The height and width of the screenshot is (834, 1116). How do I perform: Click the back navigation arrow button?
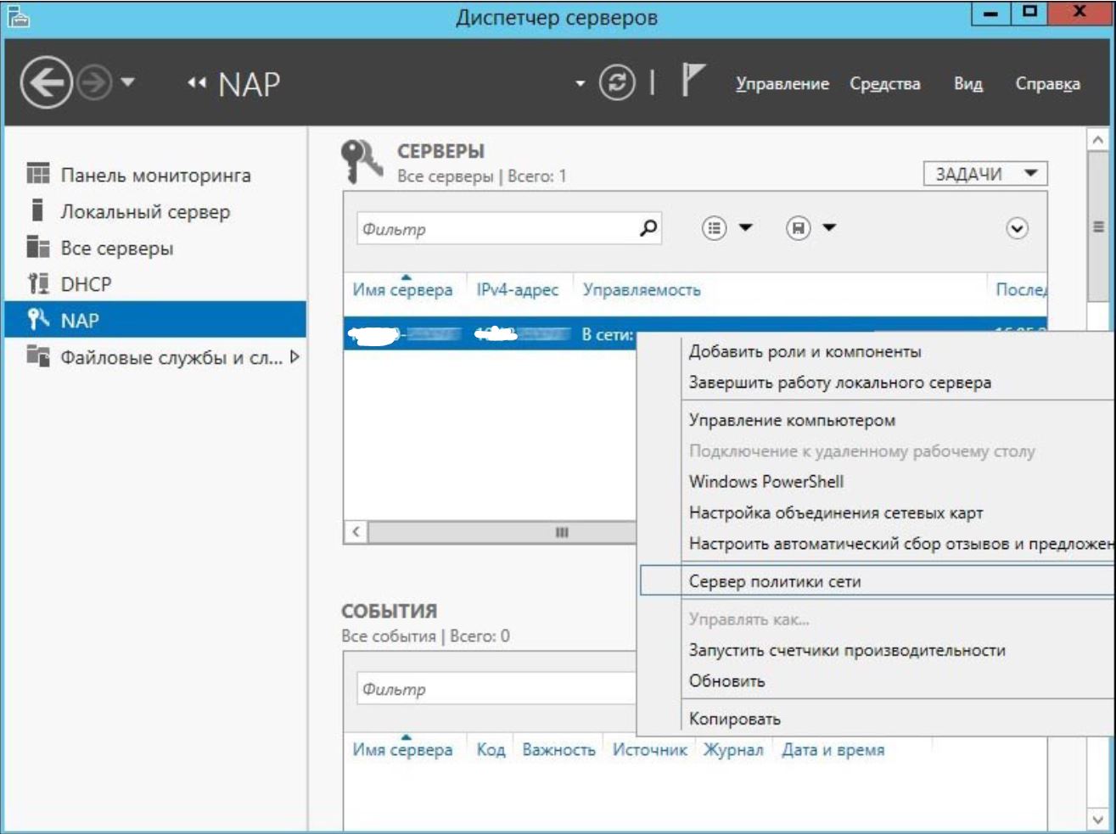pos(46,83)
